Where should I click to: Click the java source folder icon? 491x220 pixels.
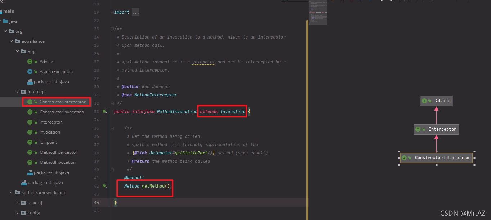pos(5,21)
